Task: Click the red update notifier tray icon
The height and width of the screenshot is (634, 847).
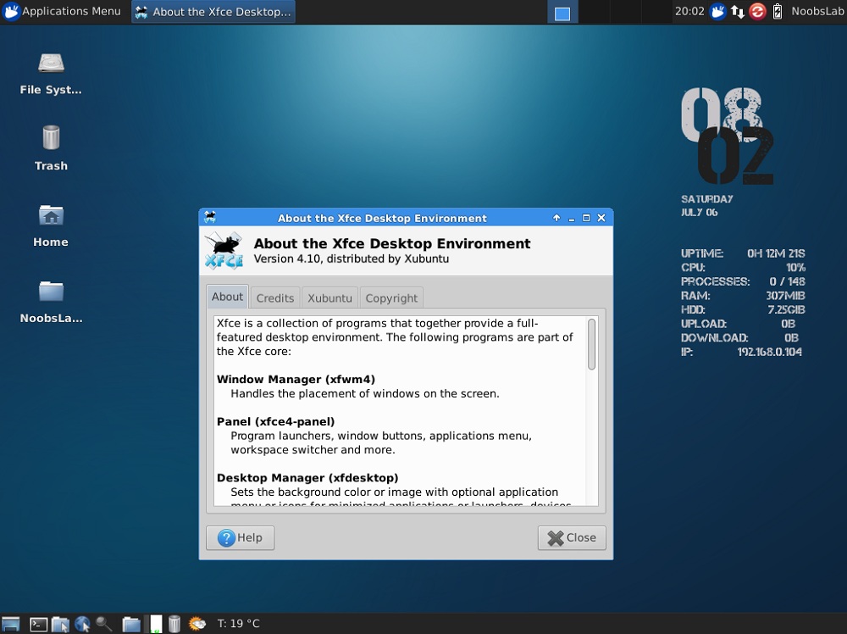Action: coord(757,11)
